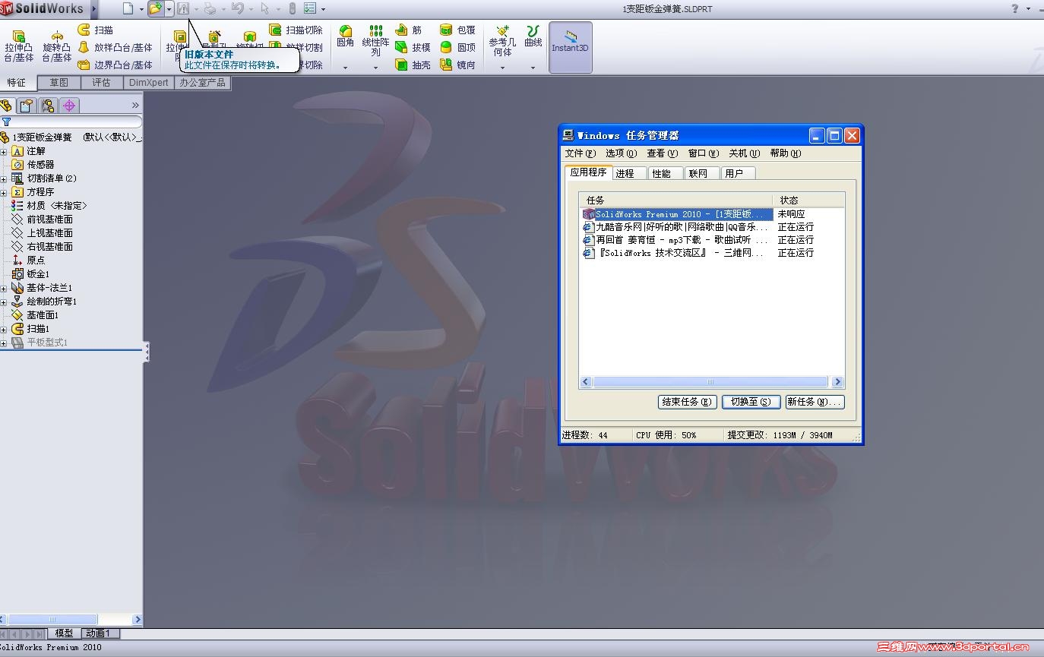Toggle the Instant3D button
Viewport: 1044px width, 657px height.
[570, 47]
